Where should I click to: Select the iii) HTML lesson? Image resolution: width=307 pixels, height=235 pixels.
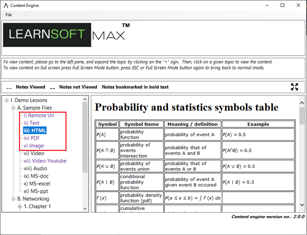tap(35, 131)
